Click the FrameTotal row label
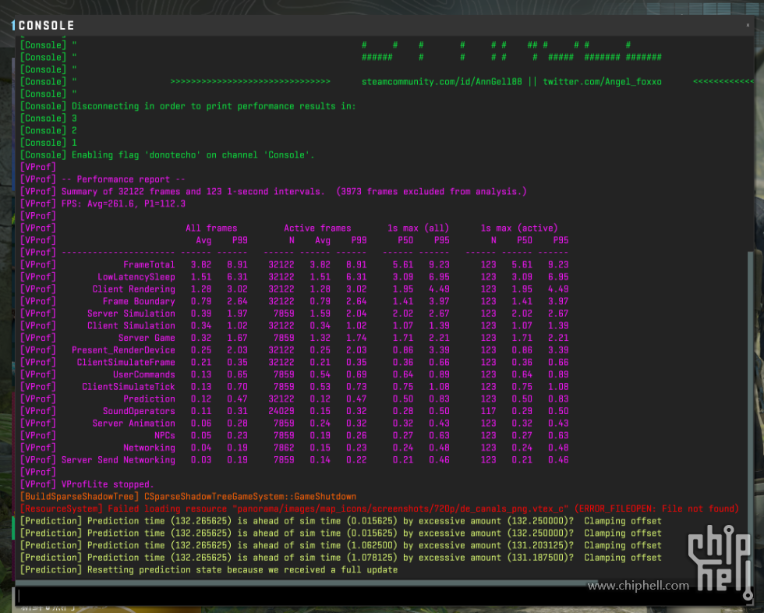This screenshot has height=613, width=764. 149,265
